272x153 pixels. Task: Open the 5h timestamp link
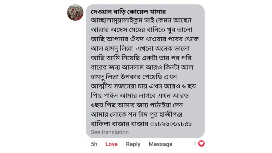[x=94, y=144]
